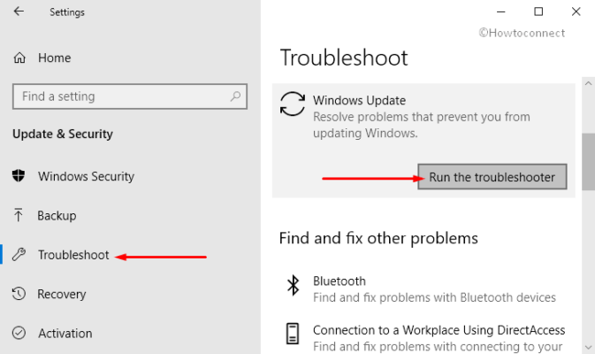
Task: Click the Bluetooth symbol icon
Action: [x=293, y=285]
